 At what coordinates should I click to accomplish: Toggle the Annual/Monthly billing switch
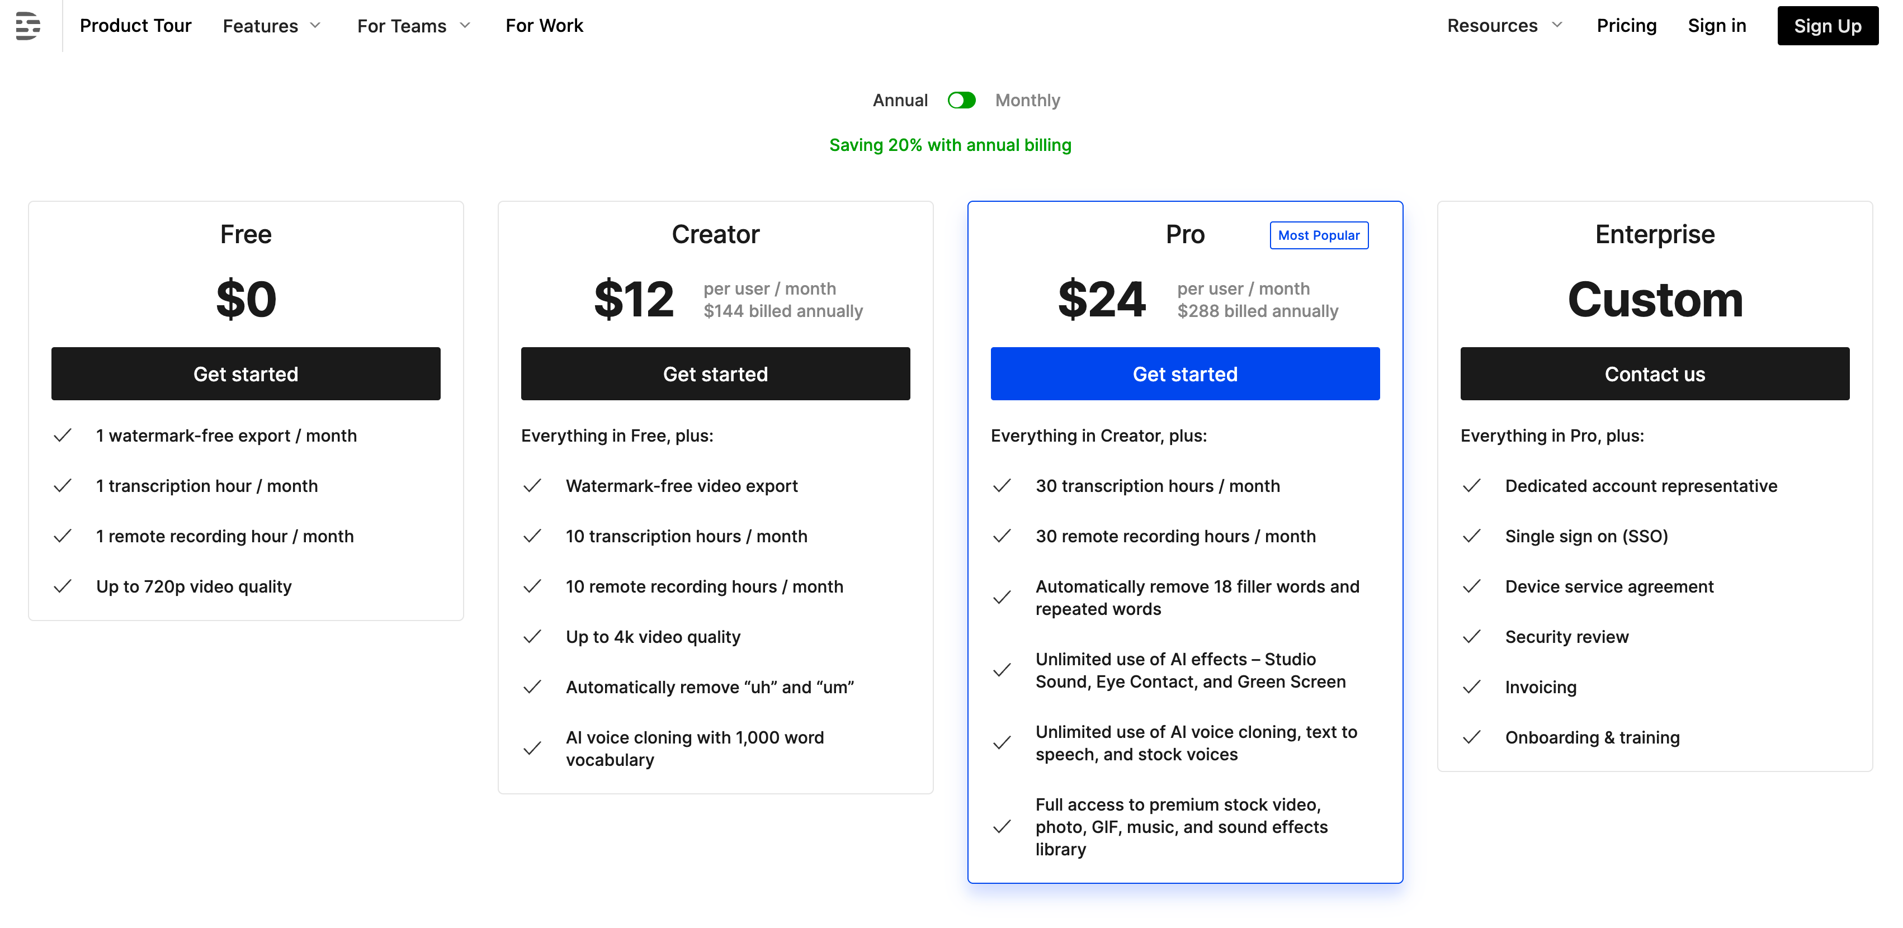961,101
